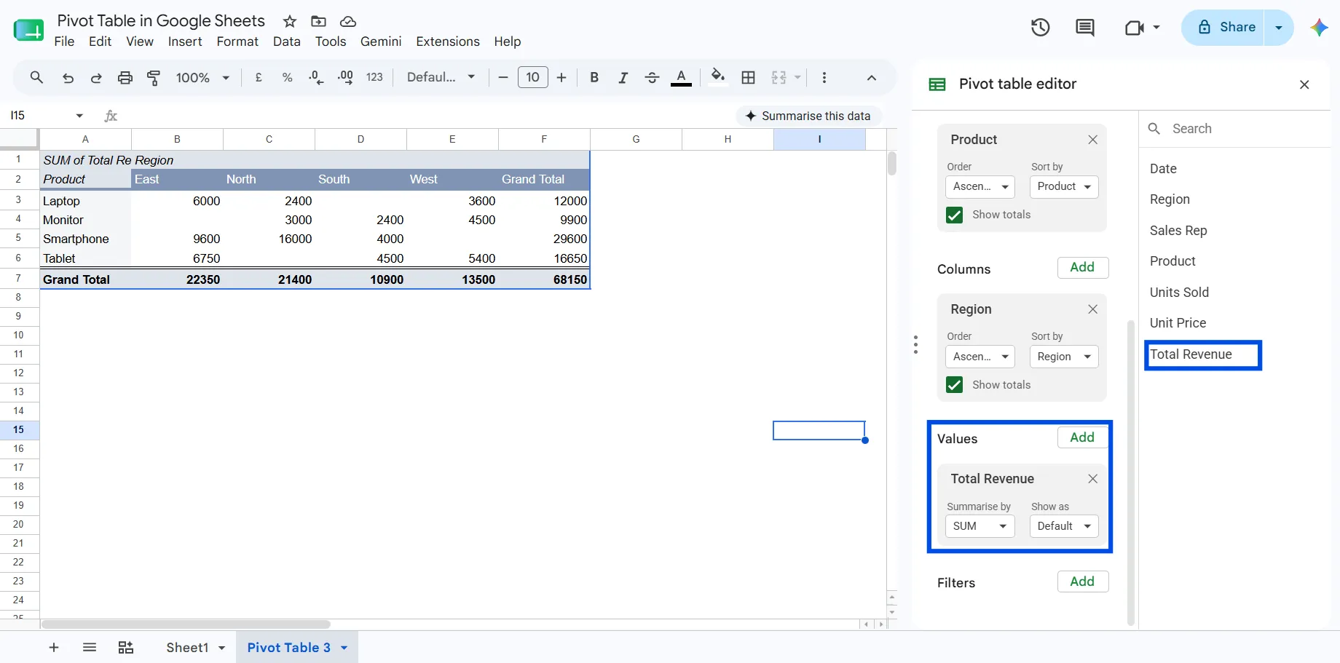Select the paint format roller icon
The width and height of the screenshot is (1340, 663).
pos(154,78)
